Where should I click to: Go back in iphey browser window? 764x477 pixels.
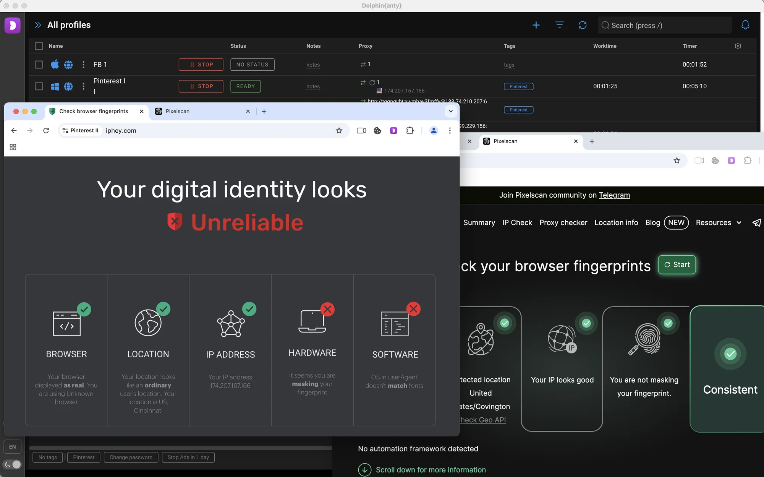[x=14, y=131]
